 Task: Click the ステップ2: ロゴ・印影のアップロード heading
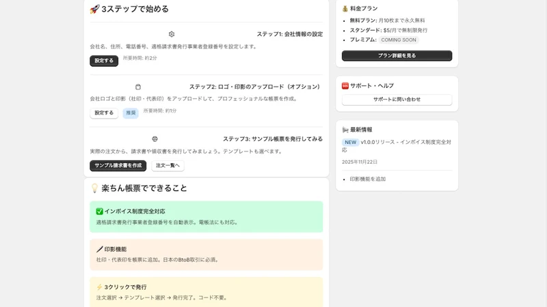pos(254,87)
